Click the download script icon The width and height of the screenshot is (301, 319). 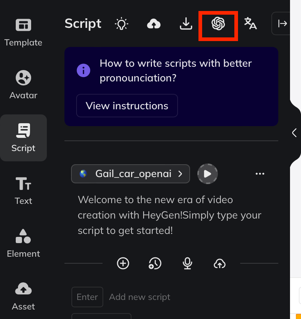click(186, 24)
